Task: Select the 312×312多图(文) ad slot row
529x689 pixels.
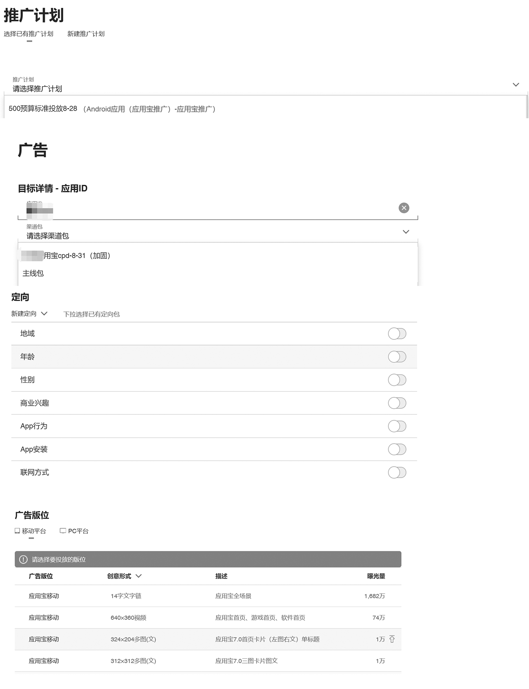Action: (x=208, y=661)
